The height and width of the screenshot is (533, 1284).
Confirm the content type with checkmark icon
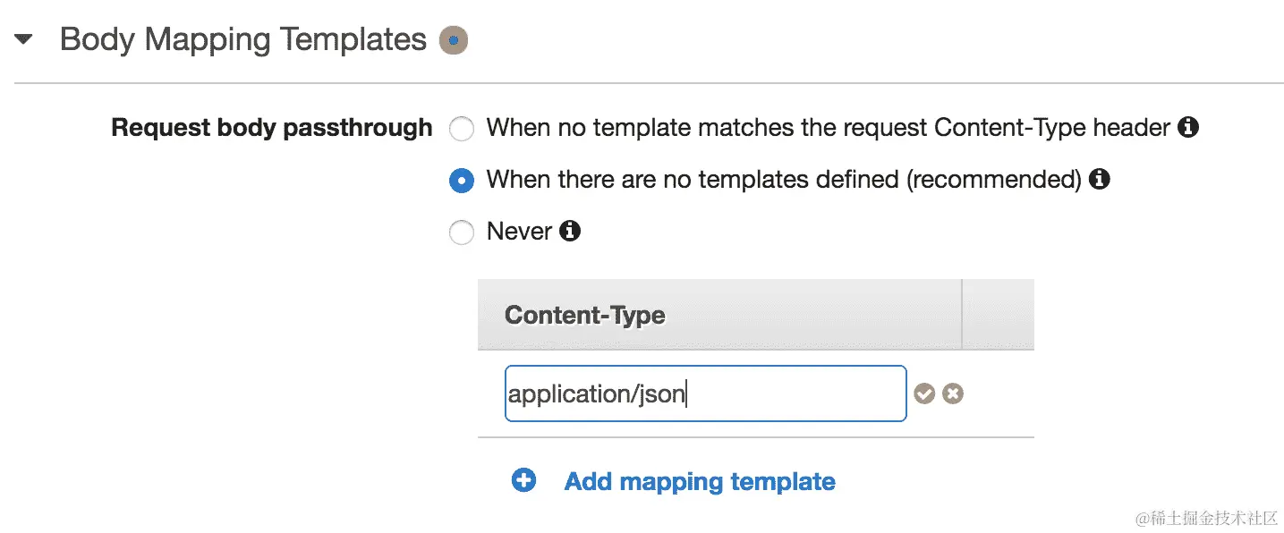pos(924,393)
